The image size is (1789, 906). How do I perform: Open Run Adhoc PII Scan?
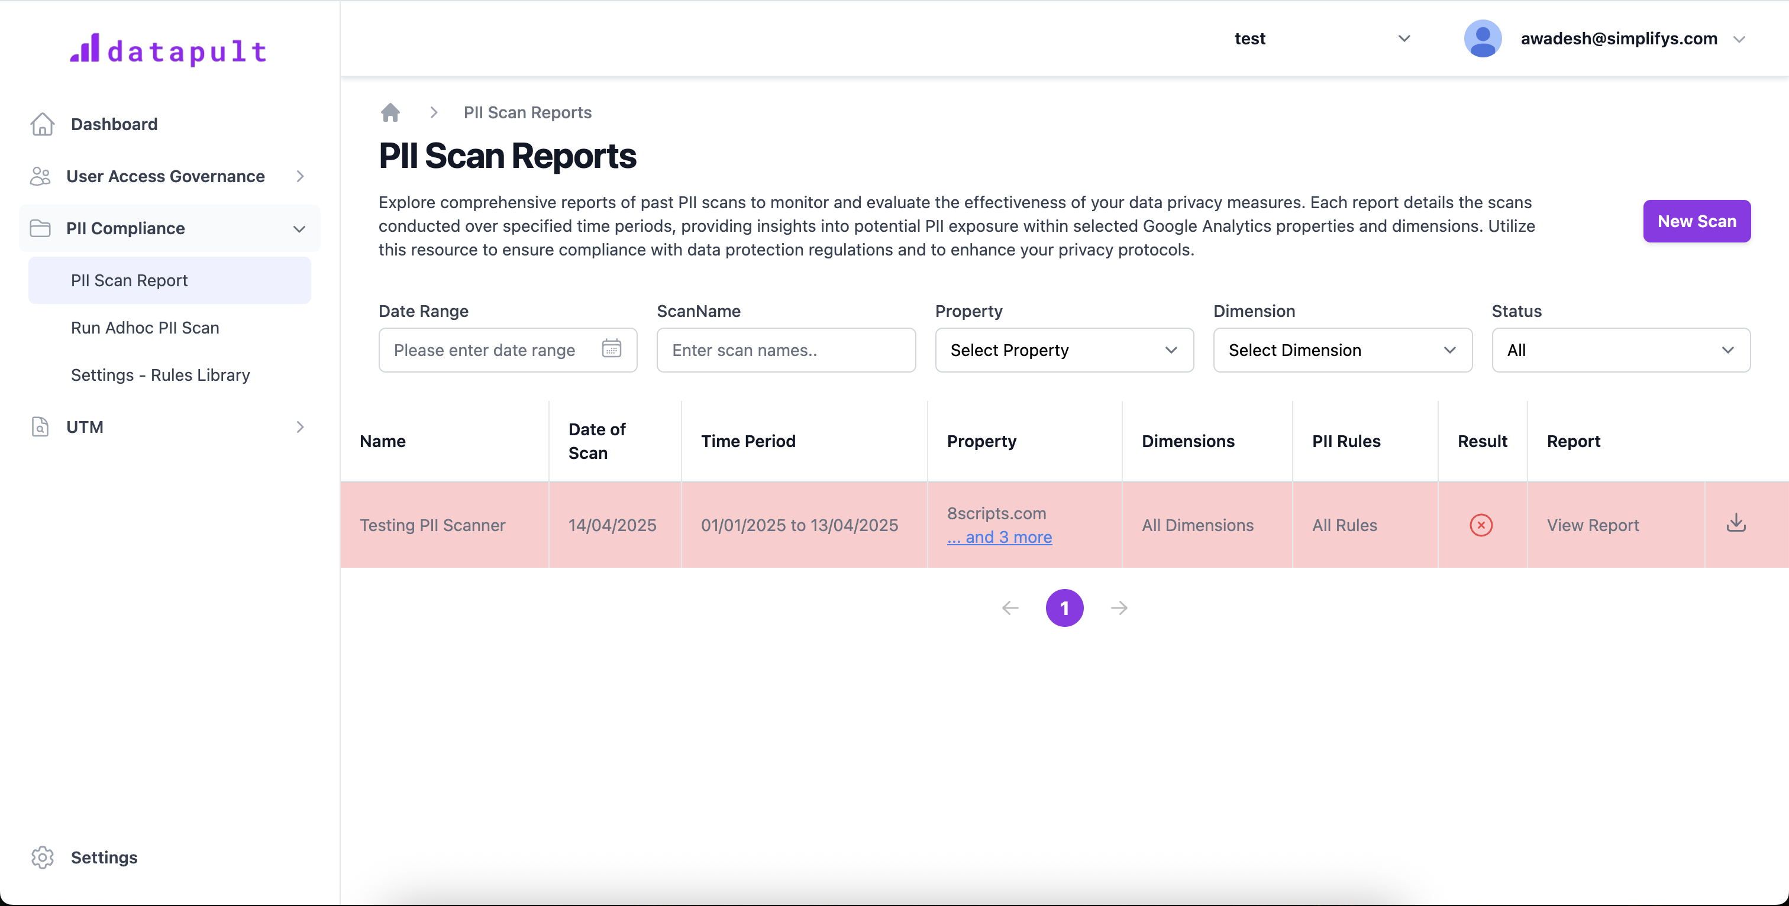[x=144, y=328]
